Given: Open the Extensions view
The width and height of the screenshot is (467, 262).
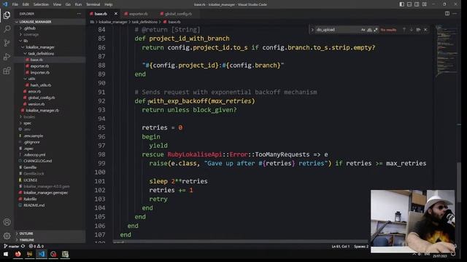Looking at the screenshot, I should pyautogui.click(x=7, y=71).
